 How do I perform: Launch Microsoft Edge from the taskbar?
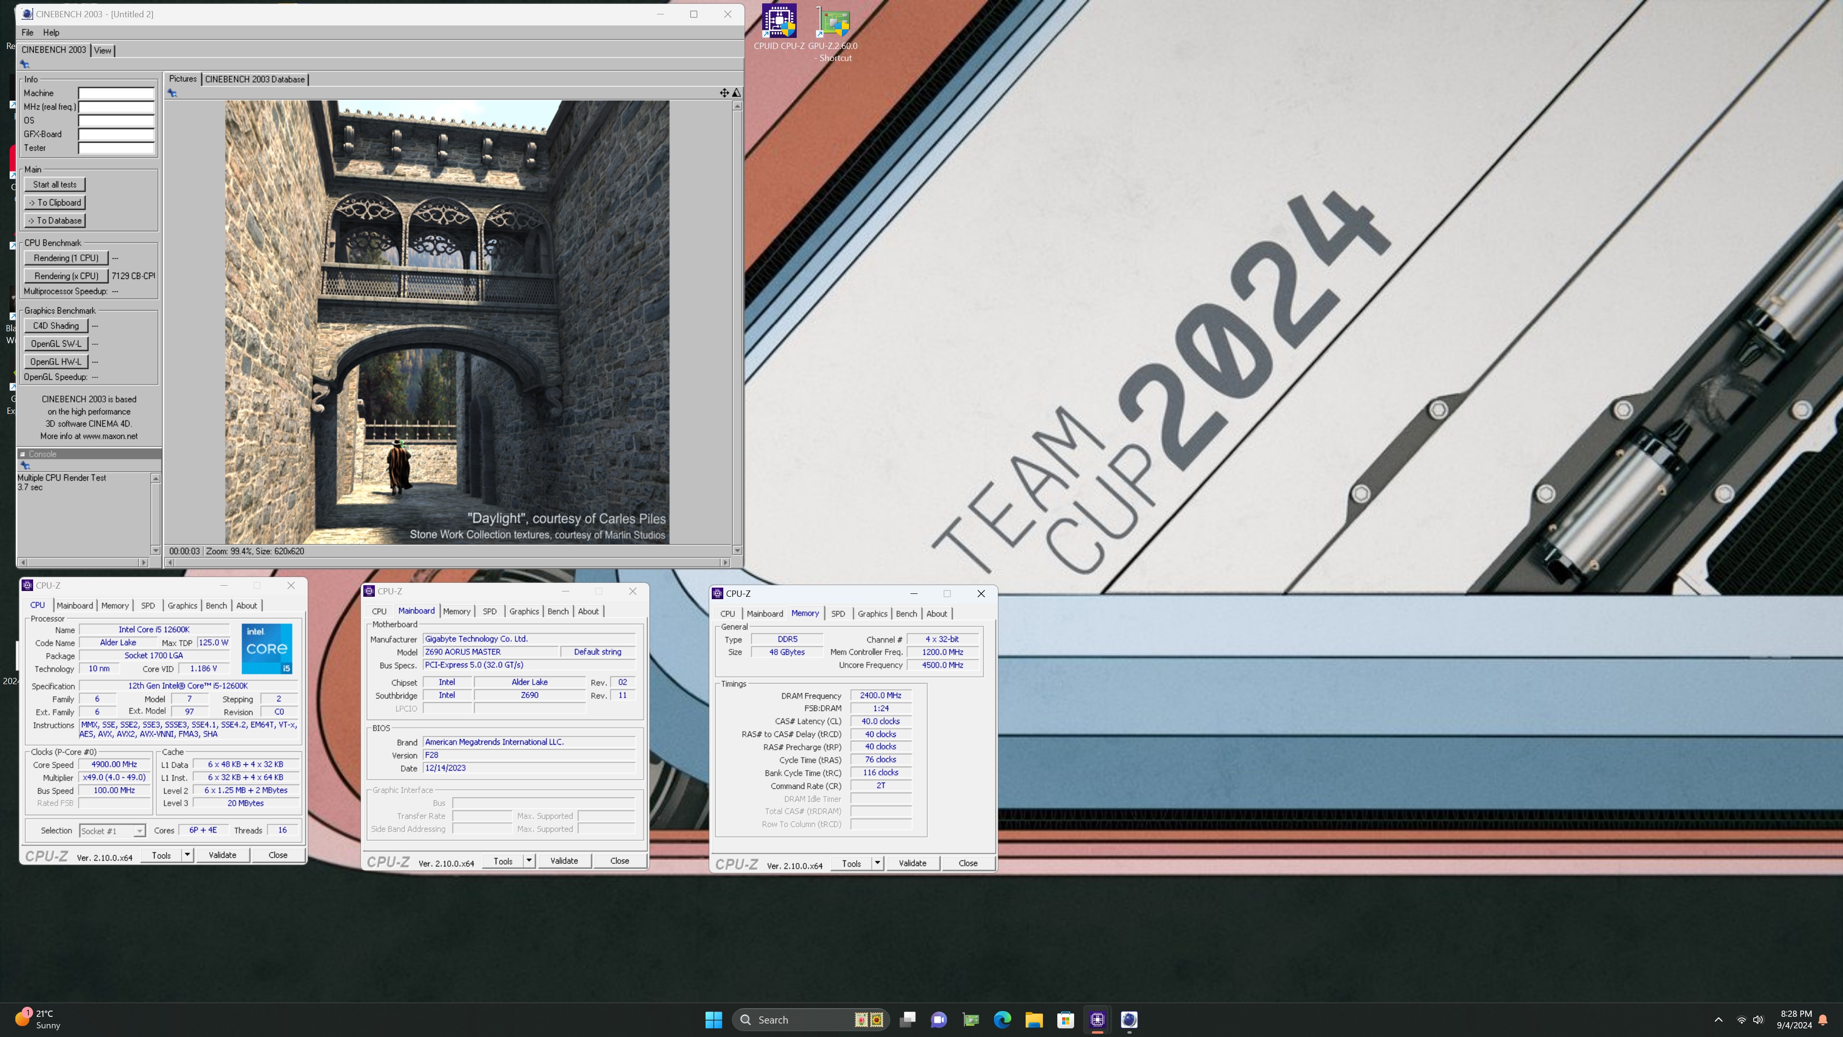[x=1002, y=1020]
